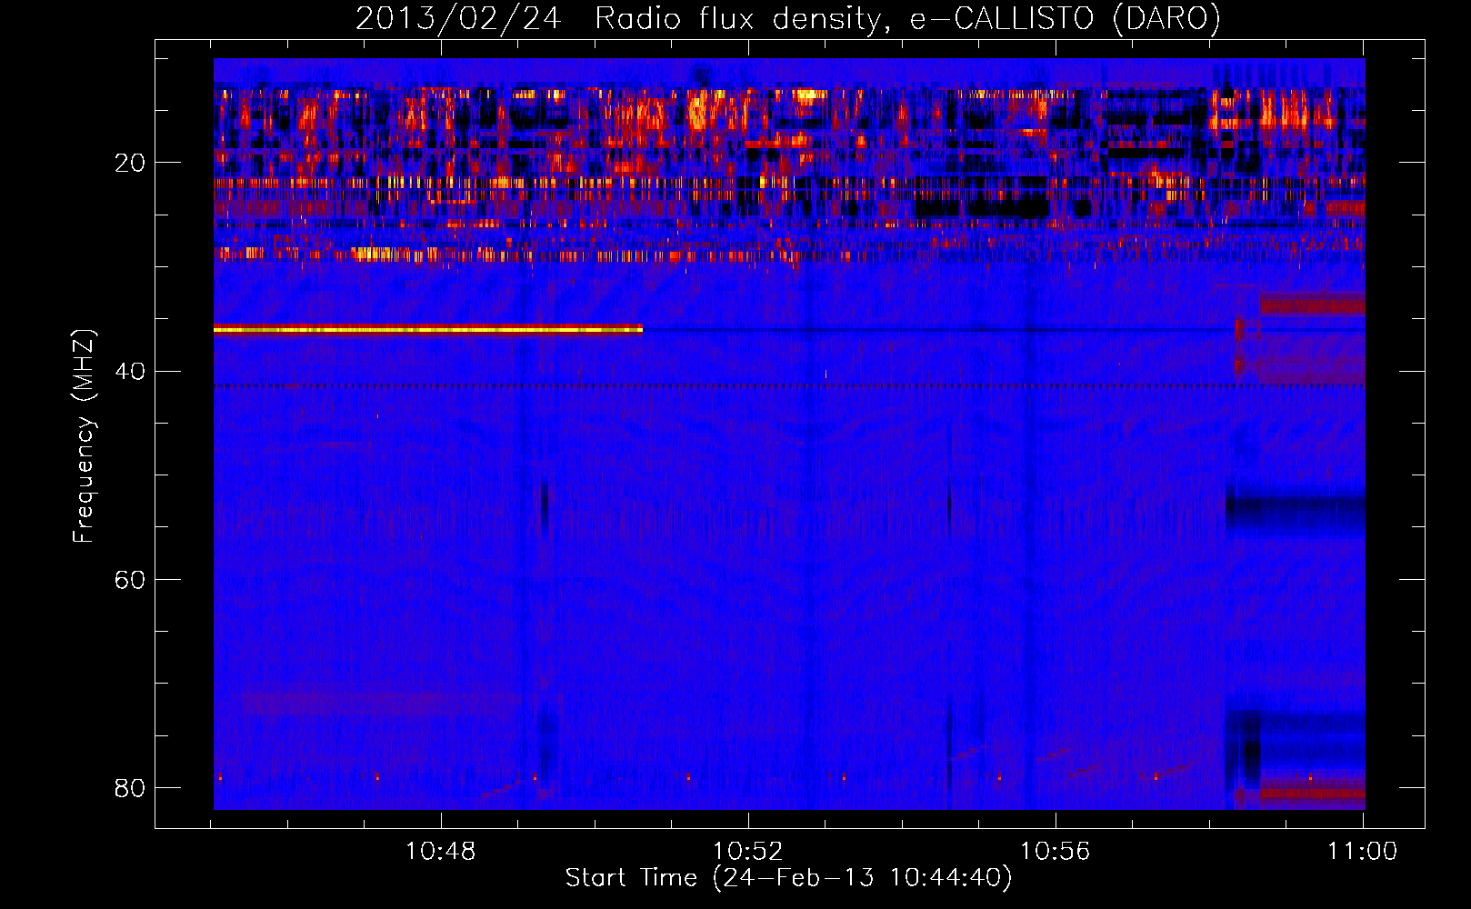
Task: Click the 10:56 time tick label
Action: coord(1055,852)
